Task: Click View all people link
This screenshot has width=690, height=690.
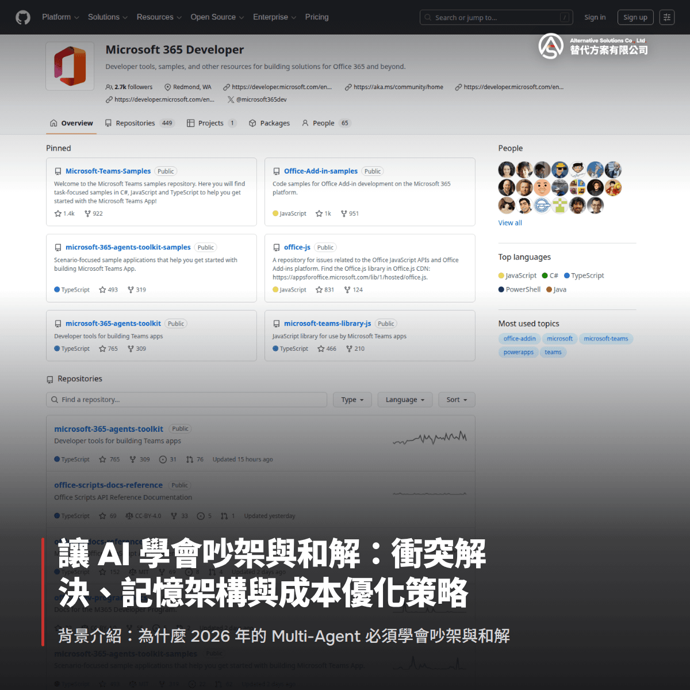Action: pos(510,223)
